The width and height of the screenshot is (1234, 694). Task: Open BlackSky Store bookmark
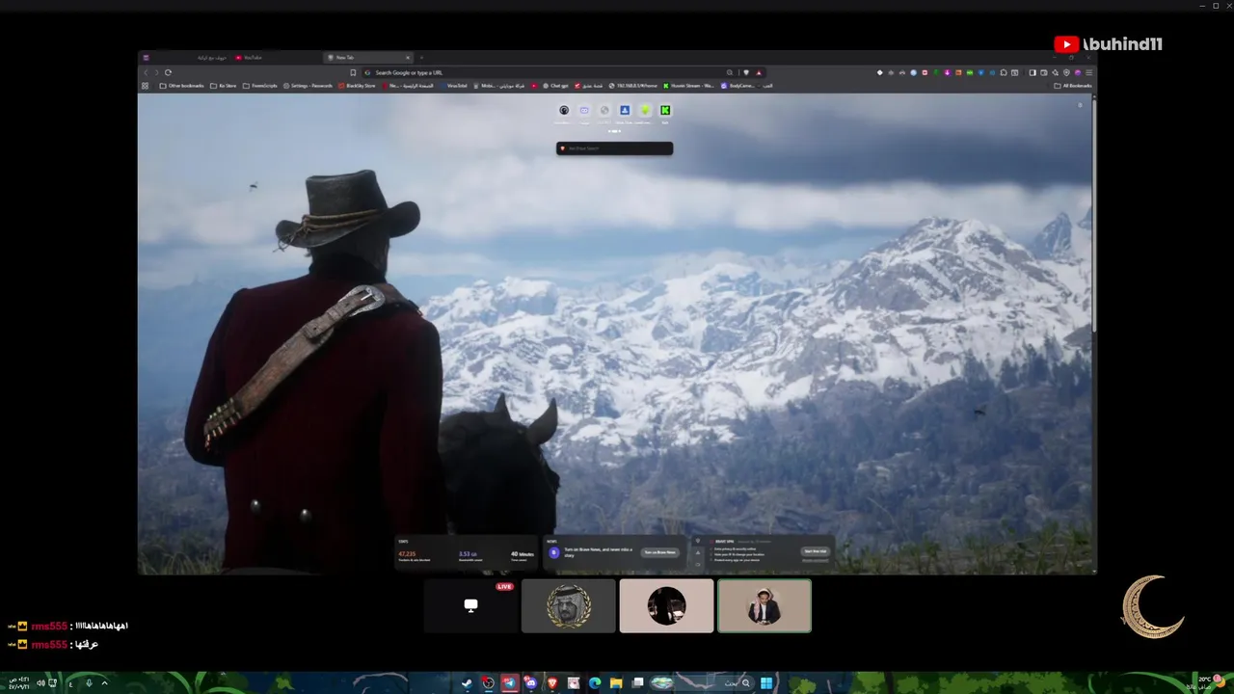coord(357,86)
